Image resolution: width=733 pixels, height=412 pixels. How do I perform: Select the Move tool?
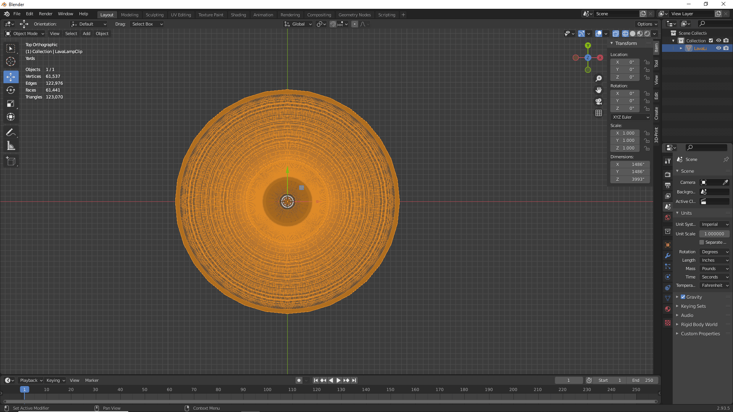(x=11, y=77)
